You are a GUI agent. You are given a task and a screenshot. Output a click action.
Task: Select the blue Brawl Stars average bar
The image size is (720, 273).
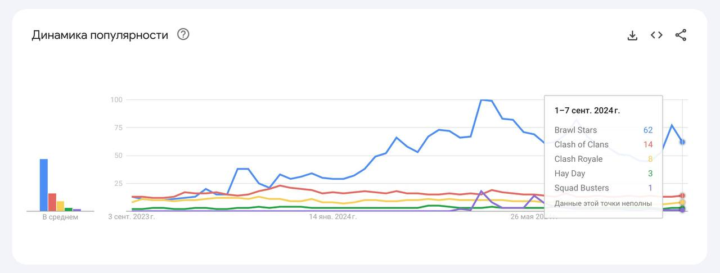(x=44, y=185)
